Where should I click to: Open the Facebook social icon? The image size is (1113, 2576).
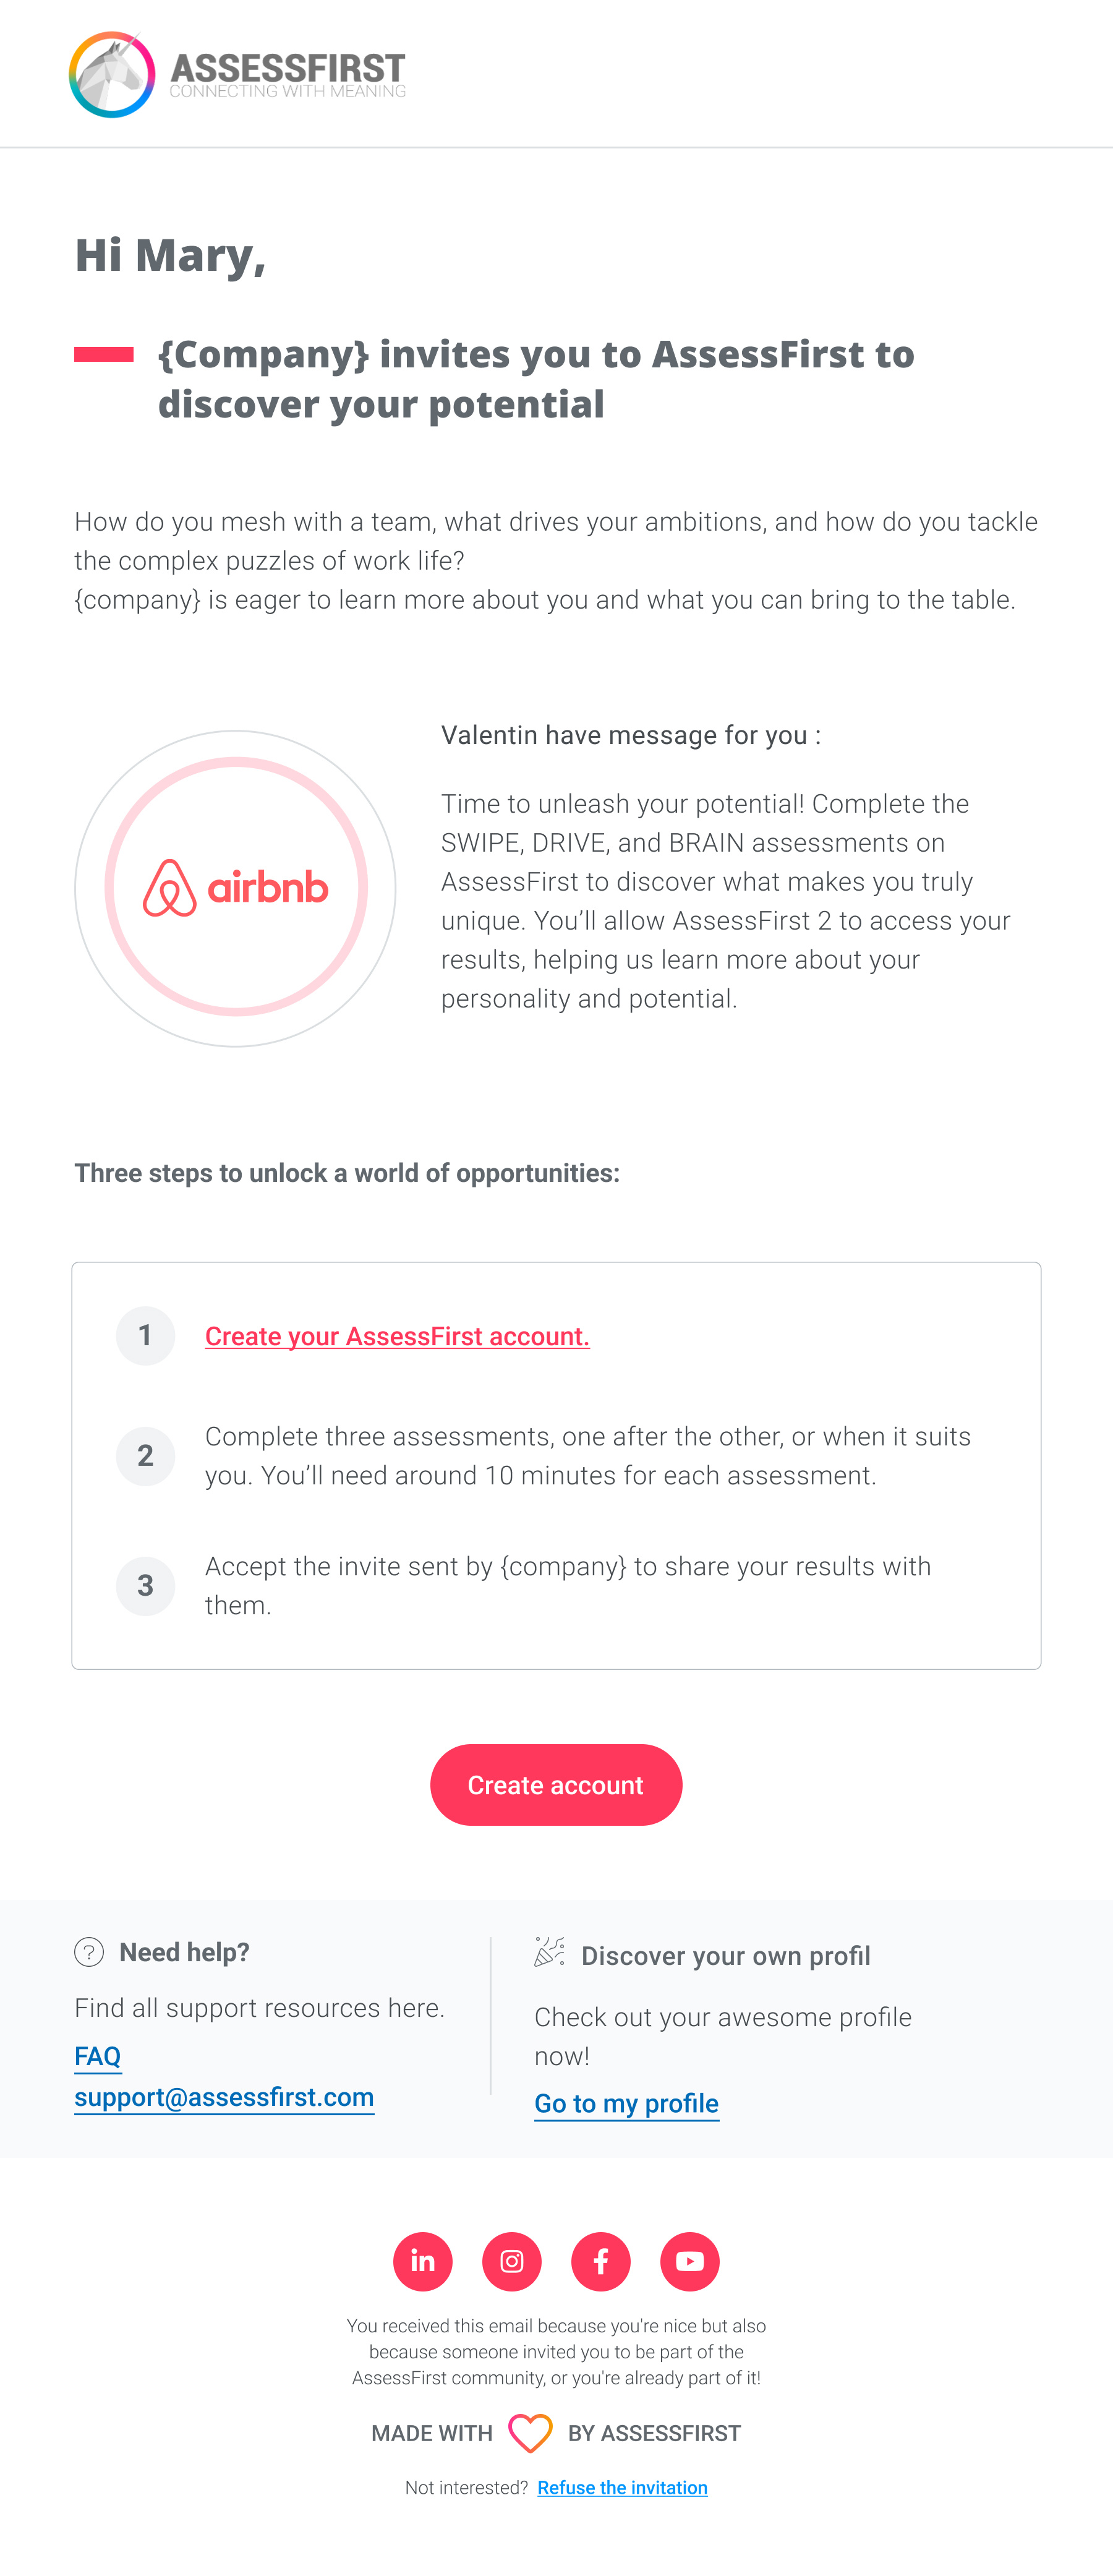point(601,2261)
